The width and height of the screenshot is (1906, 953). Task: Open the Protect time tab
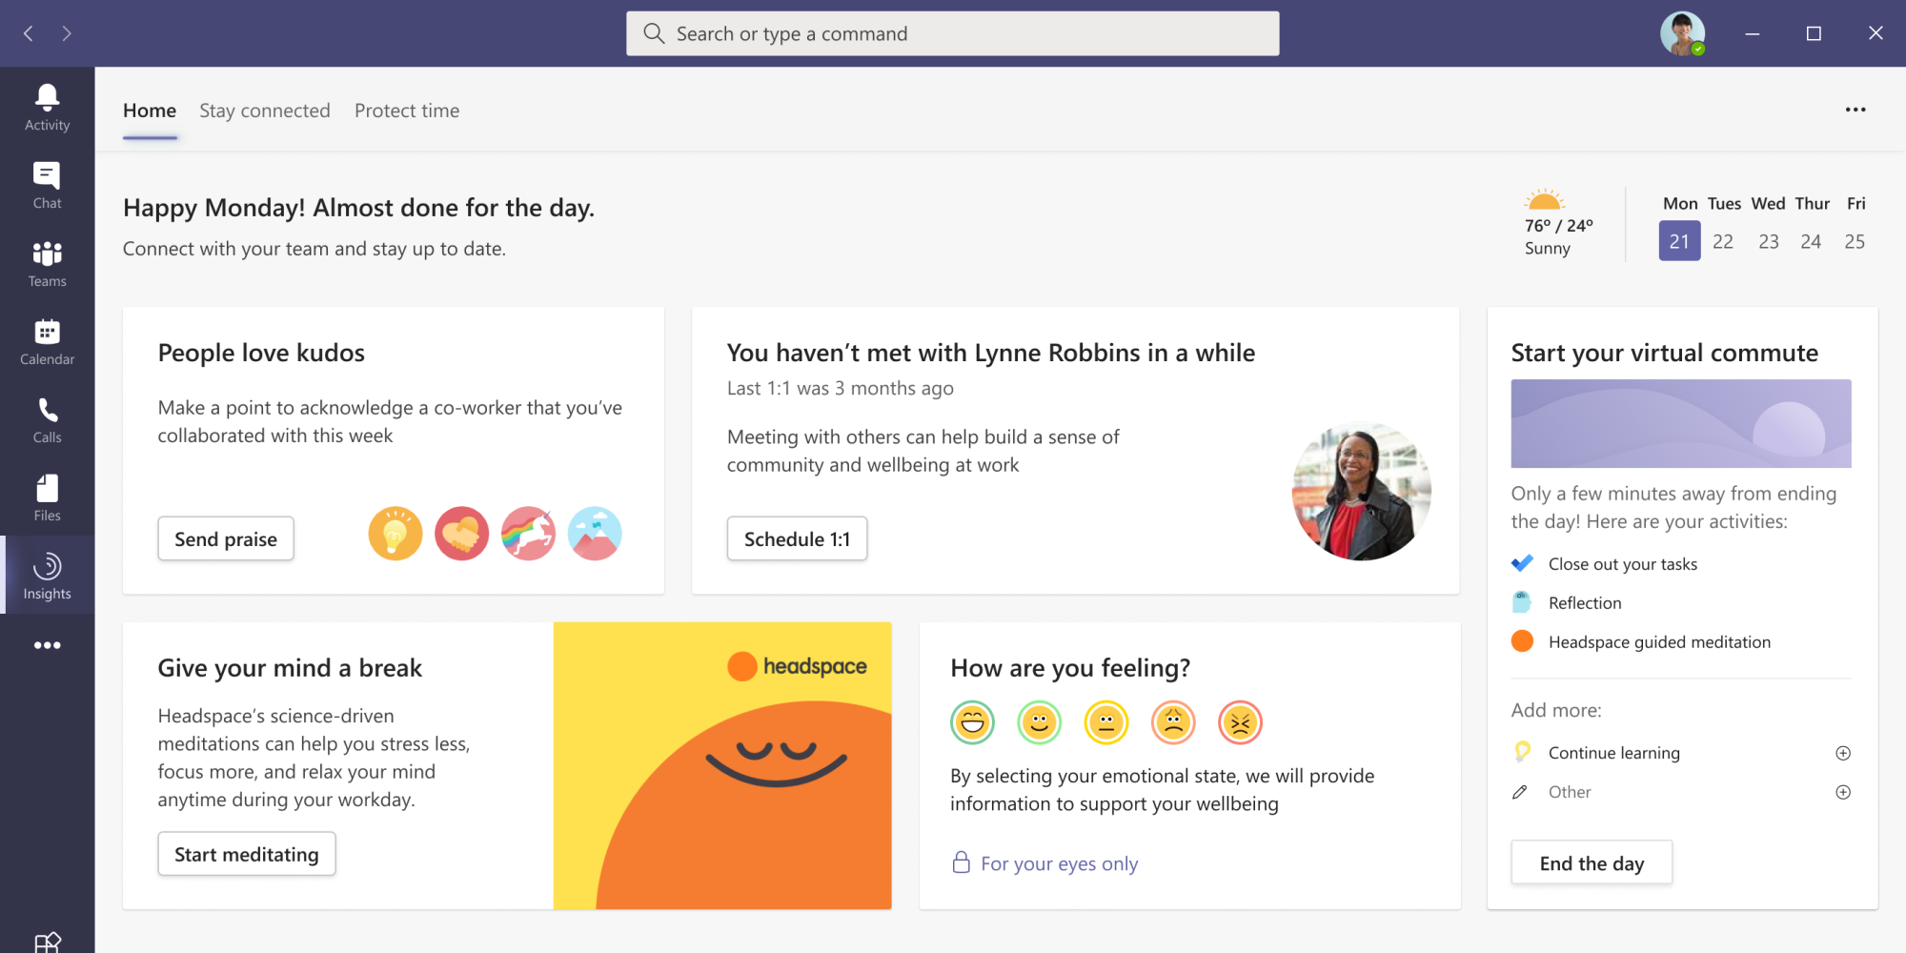point(407,111)
